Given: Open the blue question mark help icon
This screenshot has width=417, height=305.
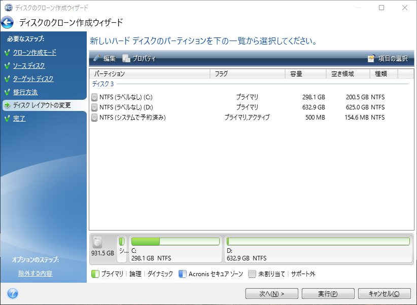Looking at the screenshot, I should tap(13, 293).
